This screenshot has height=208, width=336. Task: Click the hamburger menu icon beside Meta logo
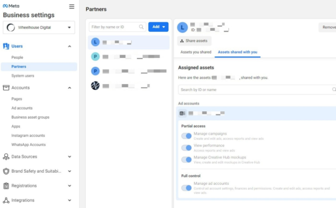point(72,7)
